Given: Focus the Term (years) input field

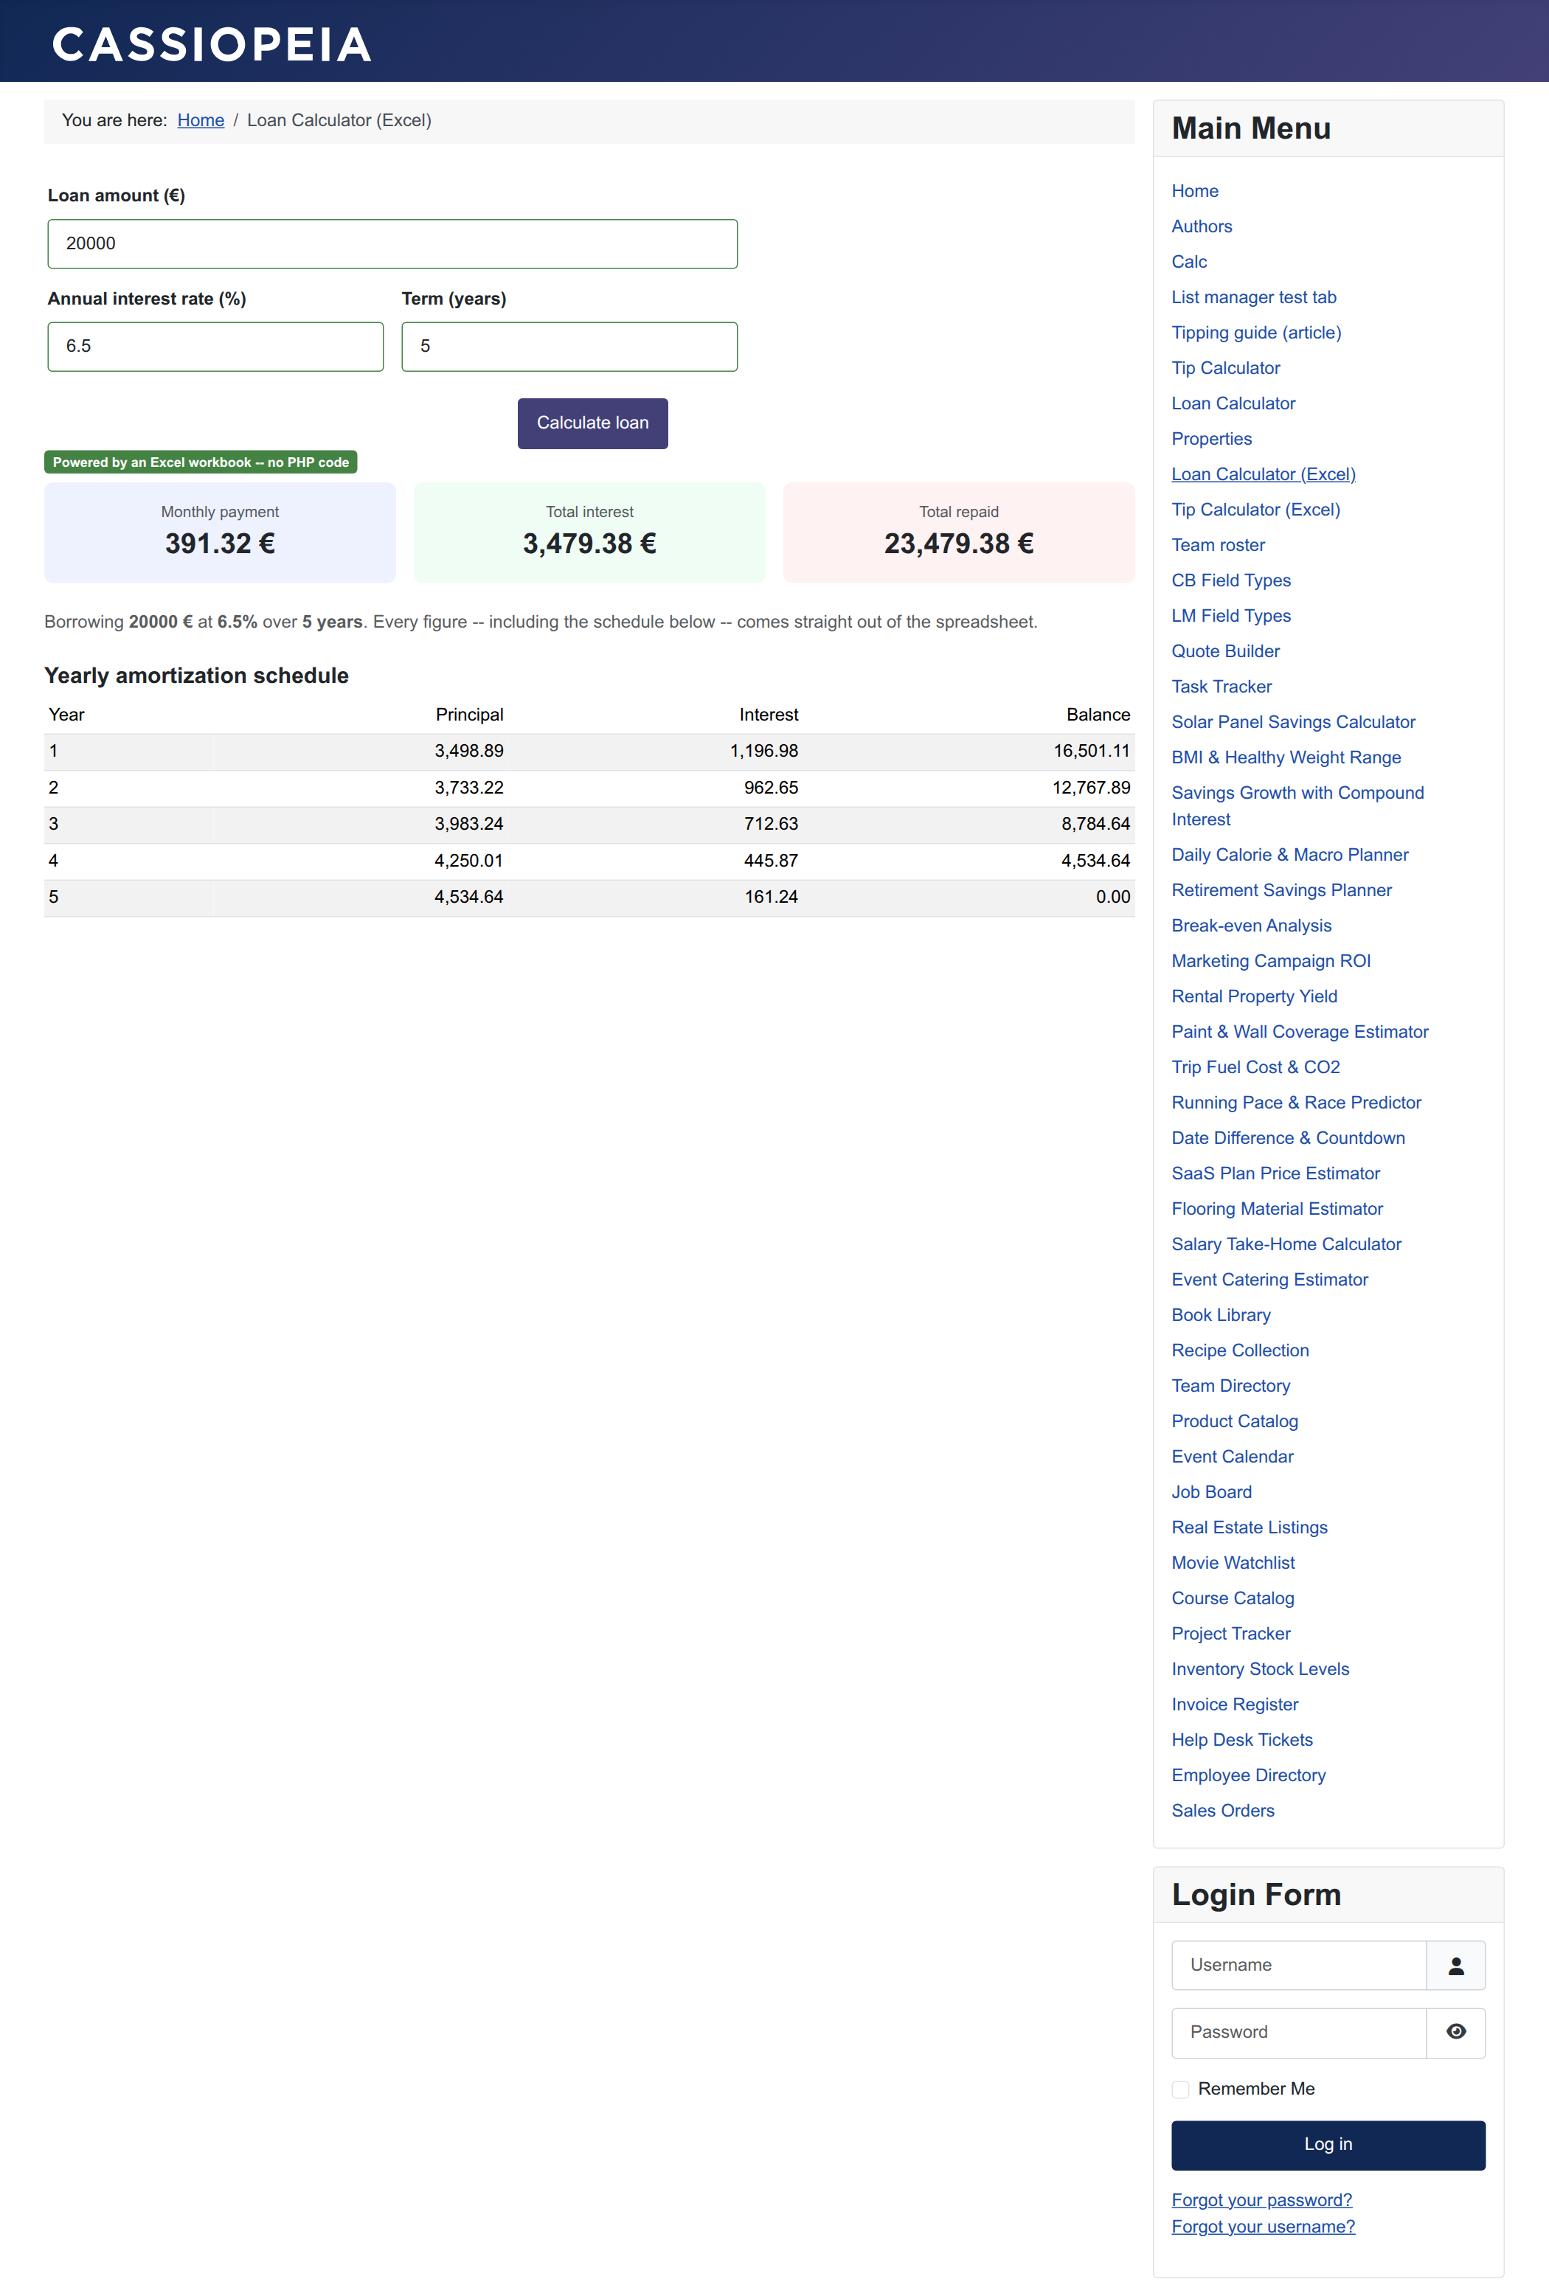Looking at the screenshot, I should 569,347.
